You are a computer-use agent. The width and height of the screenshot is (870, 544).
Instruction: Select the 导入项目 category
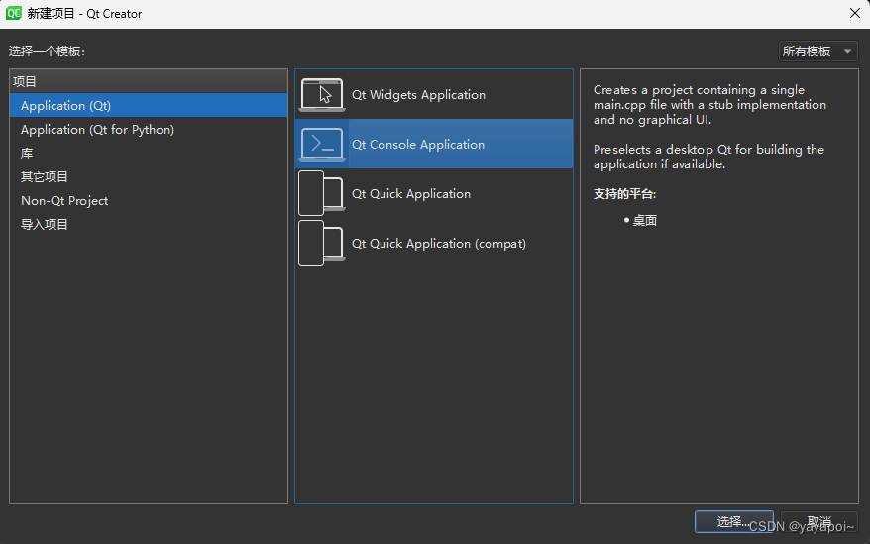point(149,224)
